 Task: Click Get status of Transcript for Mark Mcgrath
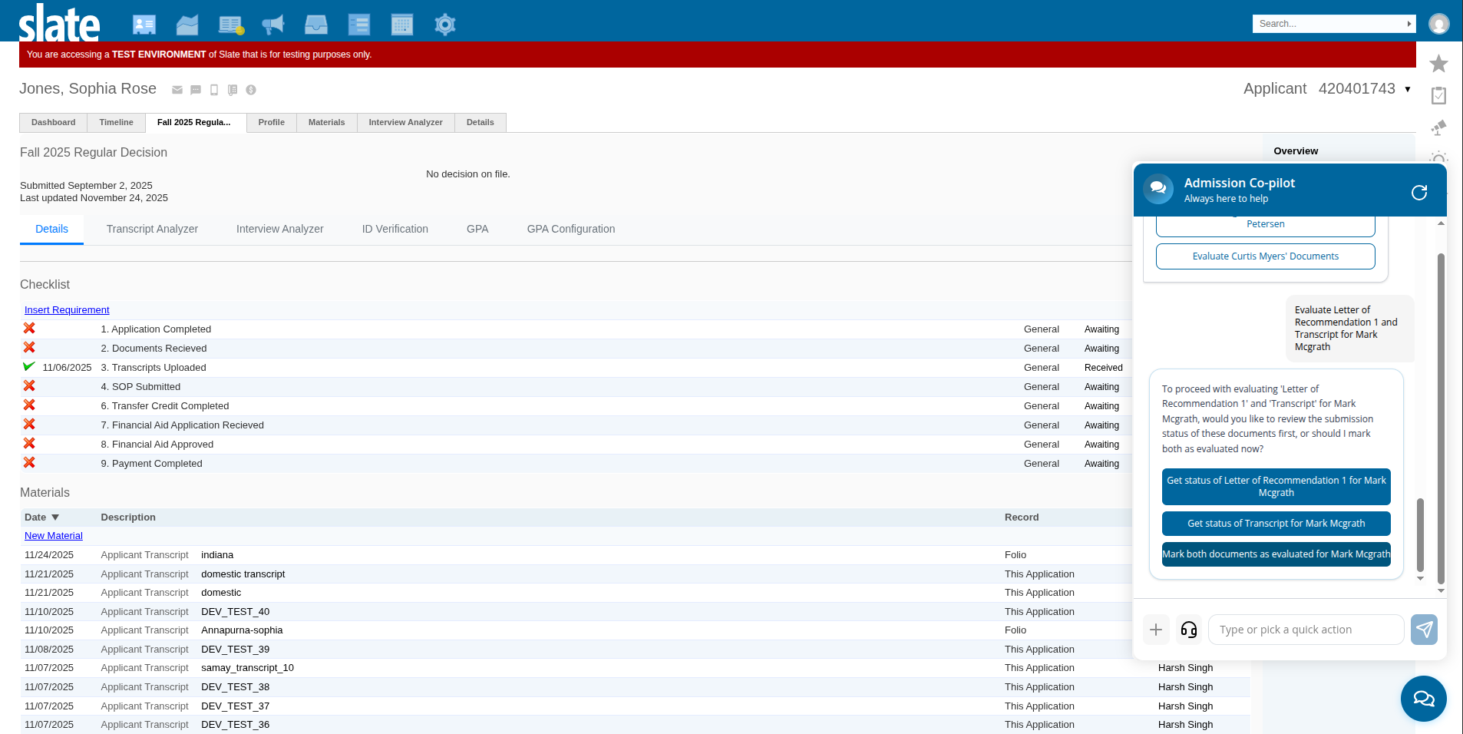(1276, 524)
